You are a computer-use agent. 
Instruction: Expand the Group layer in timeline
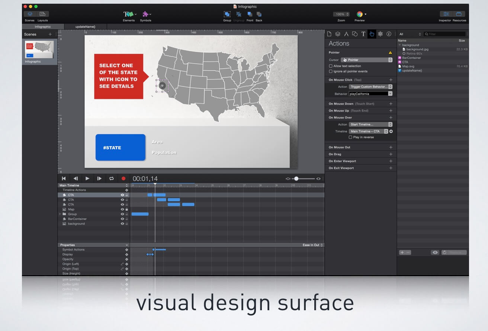[60, 214]
